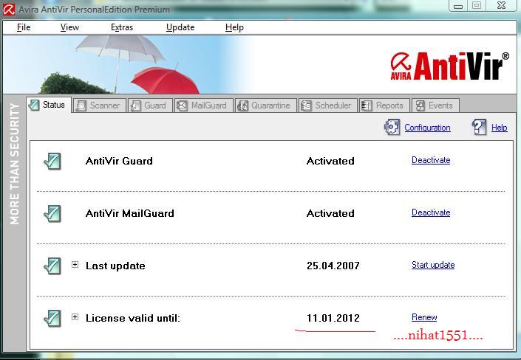Click the Last update label
This screenshot has height=360, width=521.
[115, 266]
